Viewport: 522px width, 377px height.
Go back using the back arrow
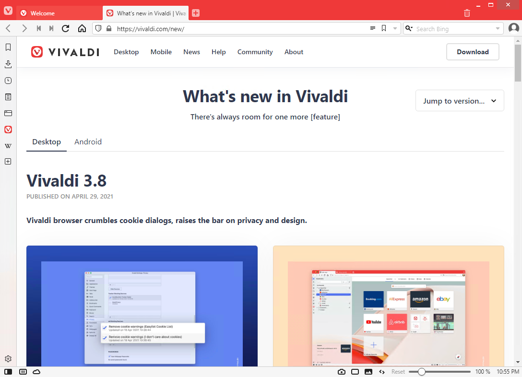(x=9, y=29)
